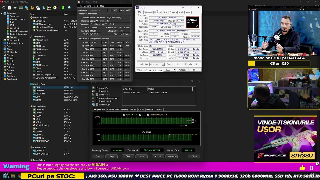Toggle the Stress GPU(s) checkbox
Screen dimensions: 320x180
pyautogui.click(x=97, y=105)
